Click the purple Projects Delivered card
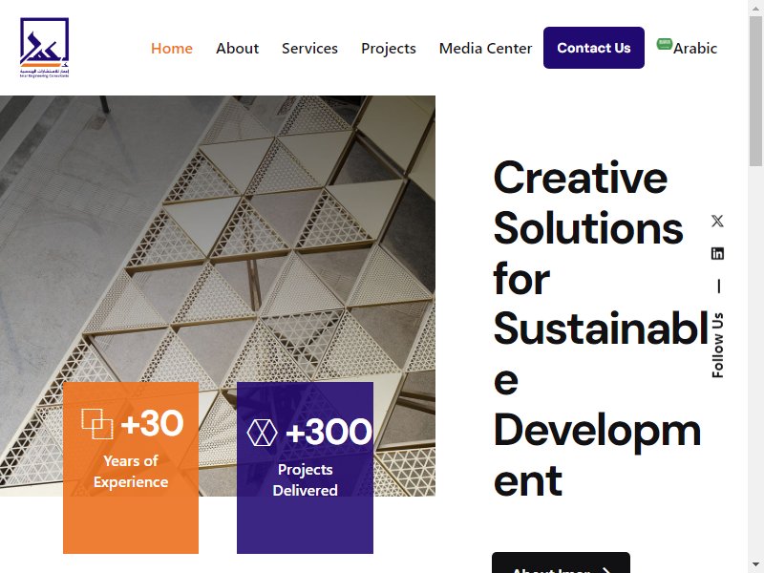This screenshot has height=573, width=764. tap(305, 520)
